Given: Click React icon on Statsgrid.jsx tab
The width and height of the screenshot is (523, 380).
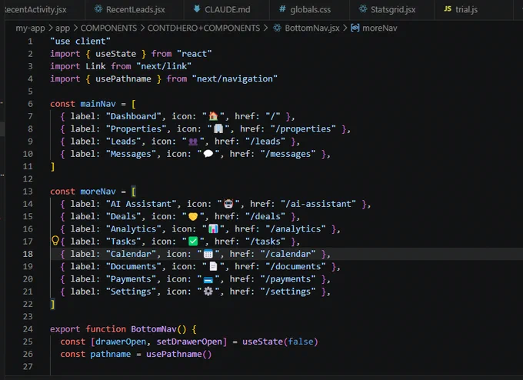Looking at the screenshot, I should coord(363,9).
